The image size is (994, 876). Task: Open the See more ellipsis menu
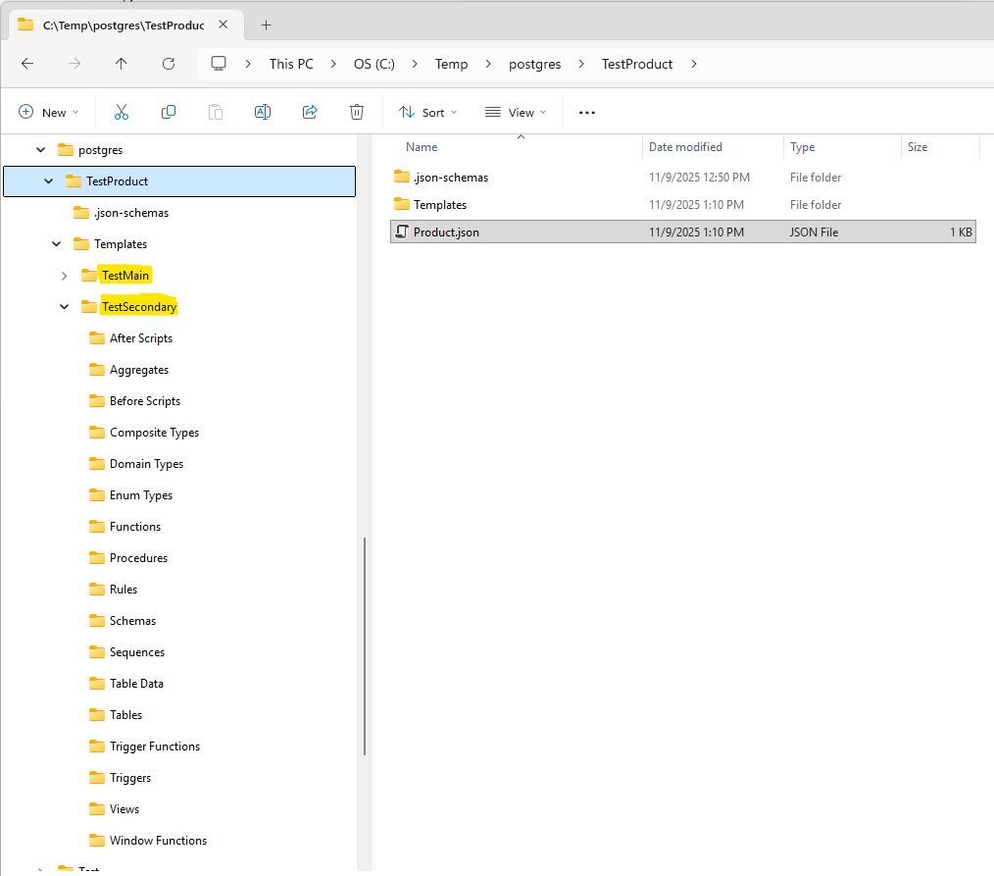pyautogui.click(x=587, y=113)
